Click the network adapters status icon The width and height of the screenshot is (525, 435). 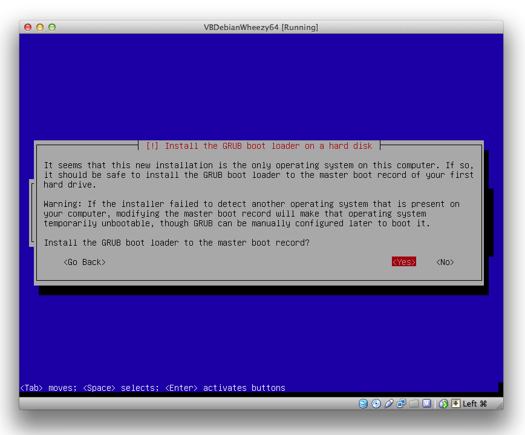(402, 404)
